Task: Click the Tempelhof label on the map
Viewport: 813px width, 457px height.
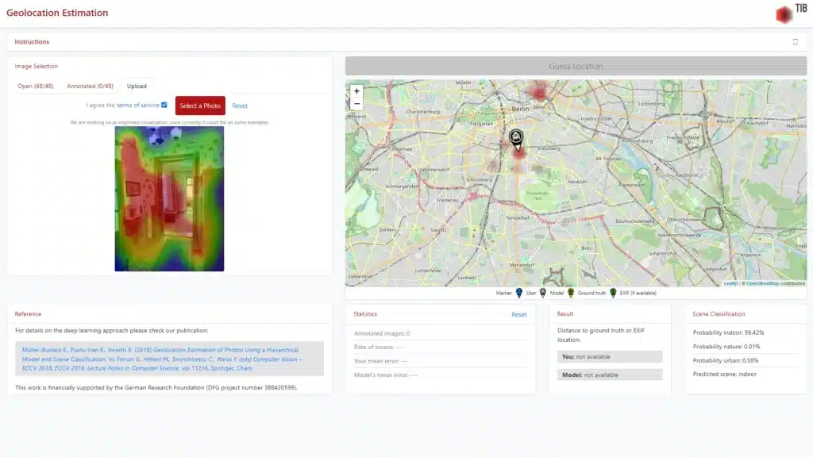Action: (518, 218)
